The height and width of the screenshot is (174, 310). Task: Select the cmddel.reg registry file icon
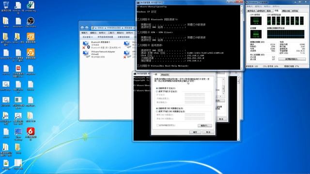pos(30,5)
